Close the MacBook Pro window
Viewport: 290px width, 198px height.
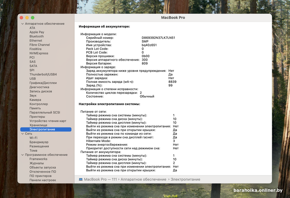point(21,17)
